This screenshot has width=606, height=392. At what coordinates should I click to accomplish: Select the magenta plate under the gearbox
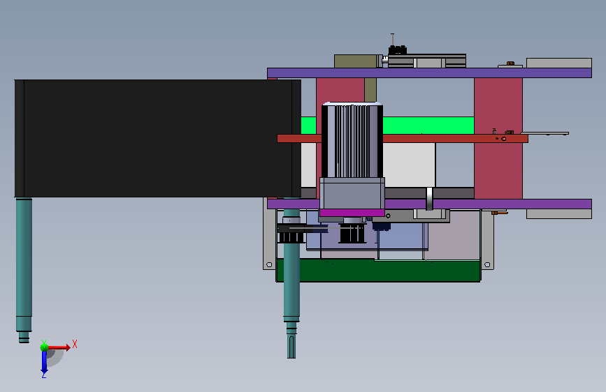pyautogui.click(x=352, y=213)
